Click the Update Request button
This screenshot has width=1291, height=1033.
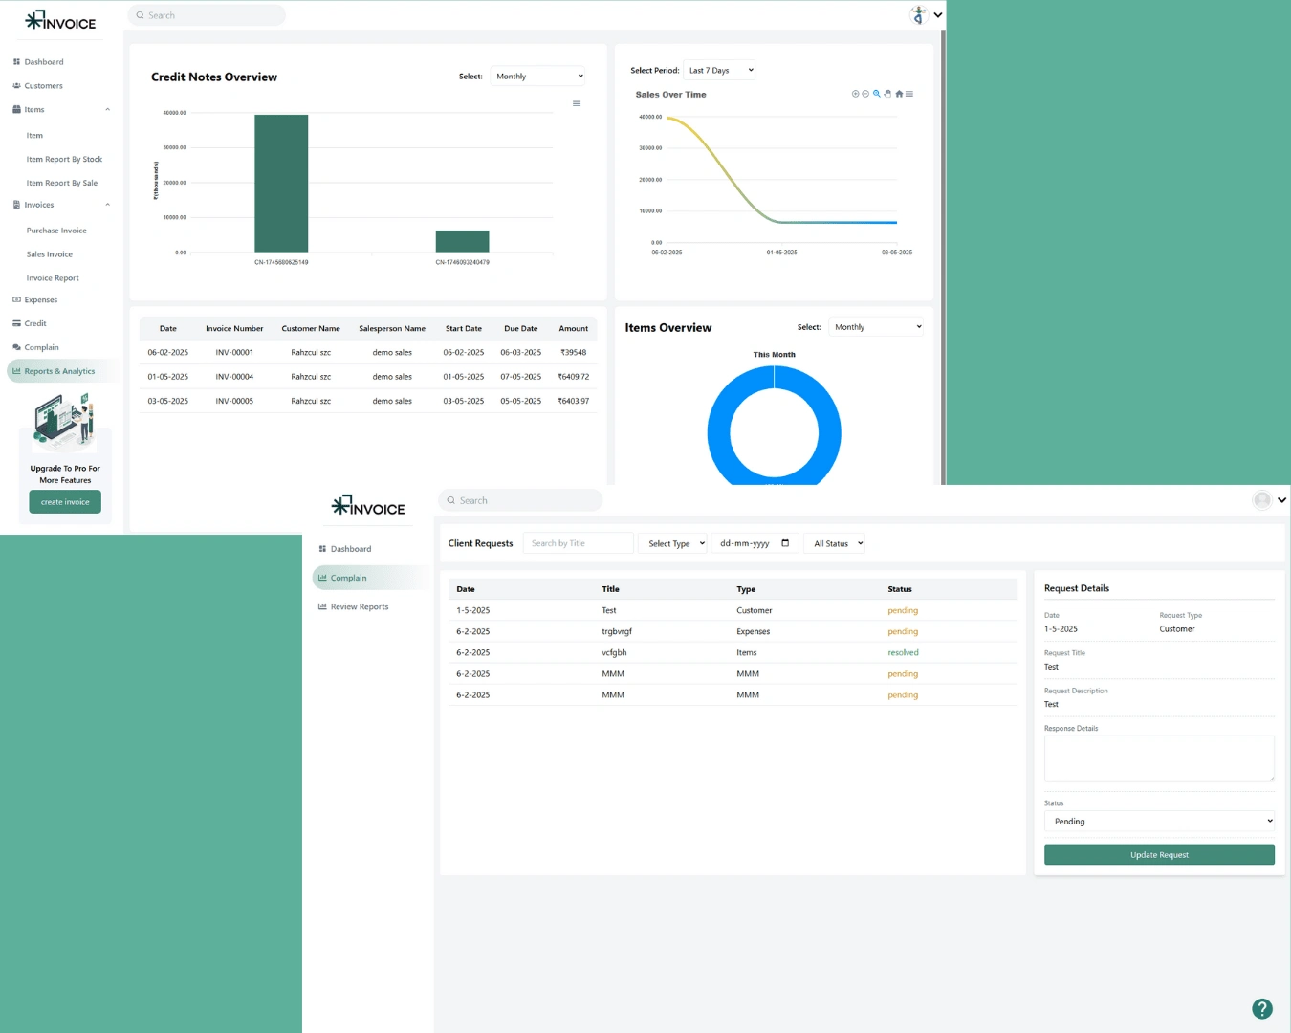pyautogui.click(x=1159, y=855)
